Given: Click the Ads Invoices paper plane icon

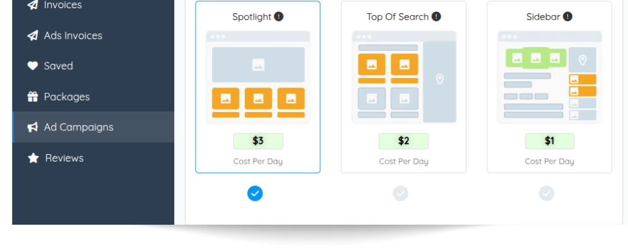Looking at the screenshot, I should 32,35.
